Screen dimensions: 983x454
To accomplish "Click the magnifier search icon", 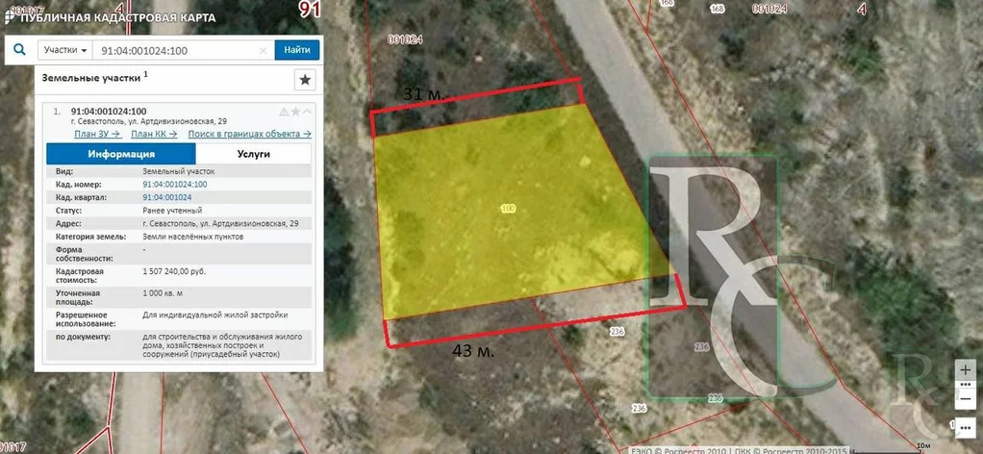I will pyautogui.click(x=19, y=50).
